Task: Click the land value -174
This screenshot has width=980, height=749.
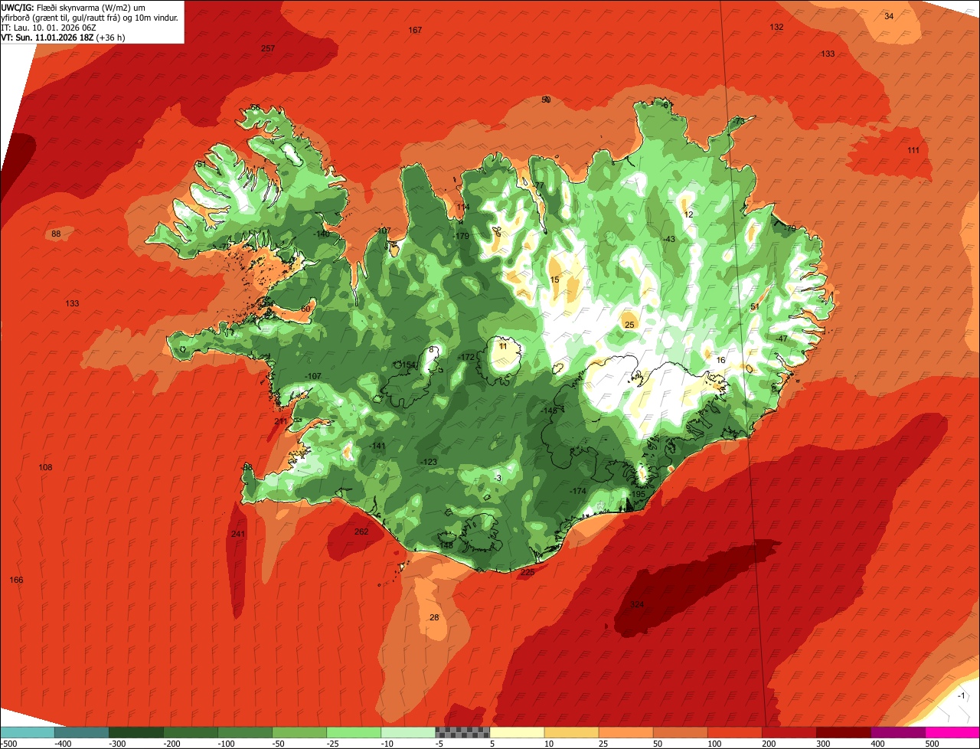Action: (x=578, y=491)
